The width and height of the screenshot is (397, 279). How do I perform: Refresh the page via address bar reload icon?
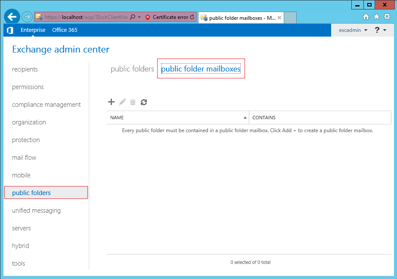(x=192, y=17)
